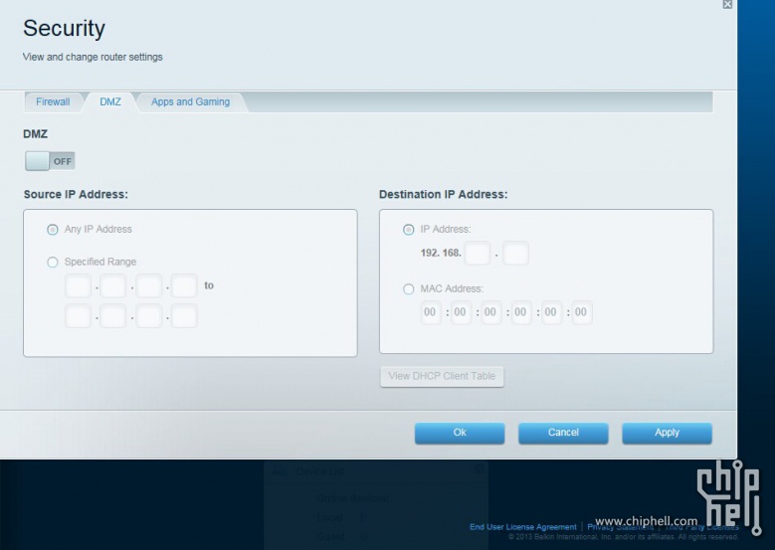
Task: Confirm settings with the Ok button
Action: tap(460, 433)
